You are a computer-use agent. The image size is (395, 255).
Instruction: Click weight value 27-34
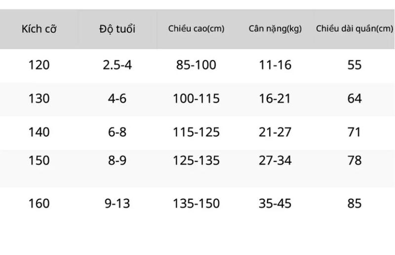pos(275,160)
